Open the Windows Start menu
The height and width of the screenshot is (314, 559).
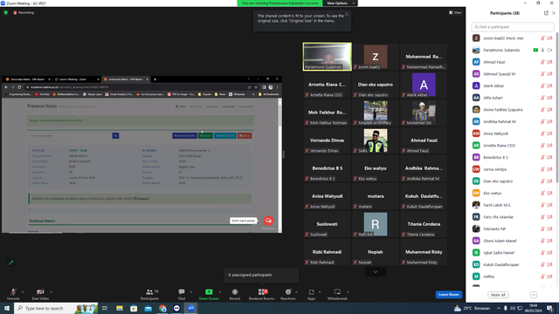pyautogui.click(x=7, y=308)
